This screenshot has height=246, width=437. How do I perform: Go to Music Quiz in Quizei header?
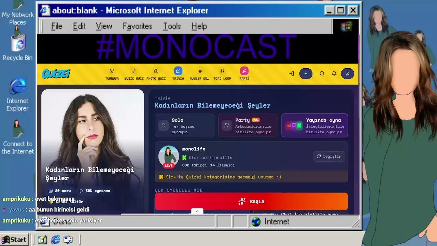[x=134, y=74]
